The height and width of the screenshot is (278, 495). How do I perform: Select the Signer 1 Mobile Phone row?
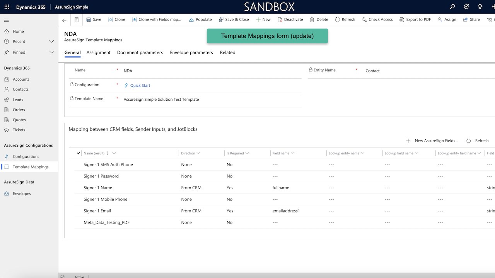284,200
